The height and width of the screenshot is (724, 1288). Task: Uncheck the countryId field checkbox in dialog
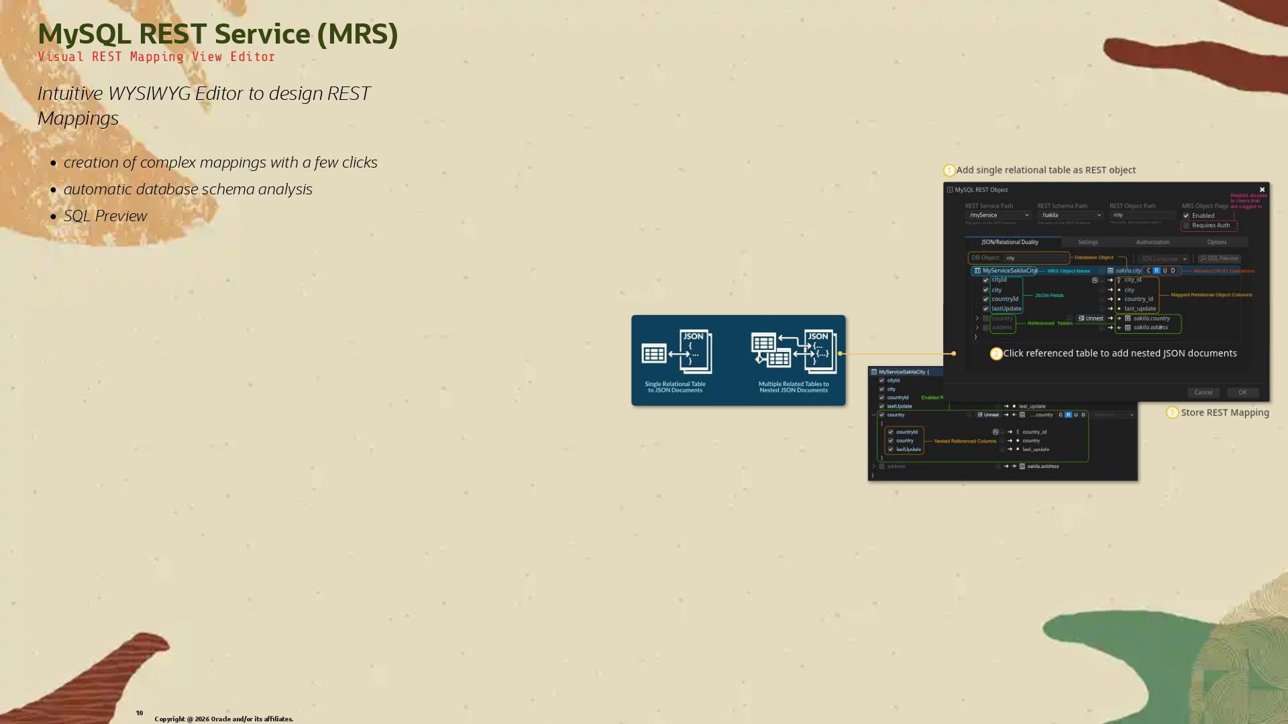985,300
